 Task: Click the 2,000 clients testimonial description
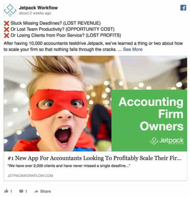click(69, 166)
